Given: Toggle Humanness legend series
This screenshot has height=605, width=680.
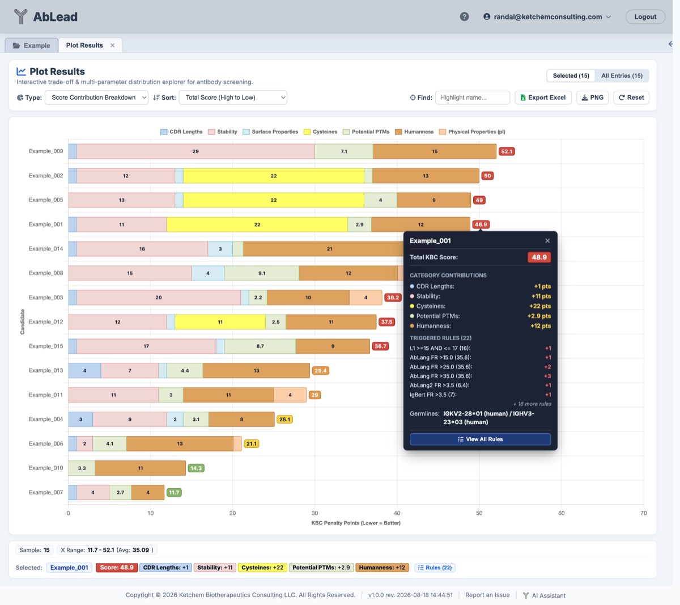Looking at the screenshot, I should pyautogui.click(x=414, y=132).
